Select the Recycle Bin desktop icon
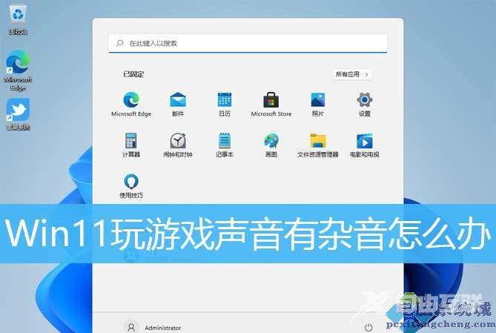Screen dimensions: 496x333 click(x=18, y=19)
